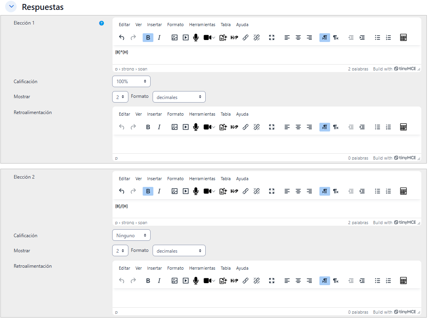
Task: Insert link in Elección 1 feedback editor
Action: click(x=245, y=127)
